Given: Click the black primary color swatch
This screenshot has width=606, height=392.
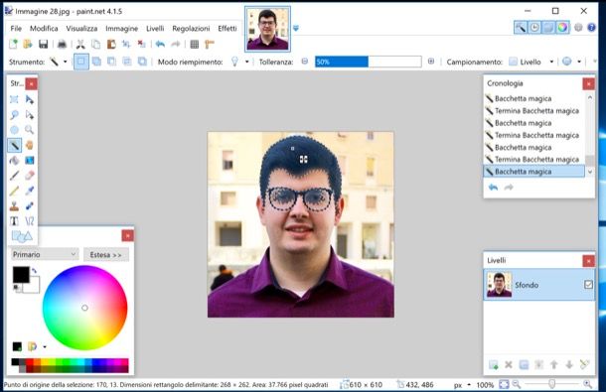Looking at the screenshot, I should (21, 275).
